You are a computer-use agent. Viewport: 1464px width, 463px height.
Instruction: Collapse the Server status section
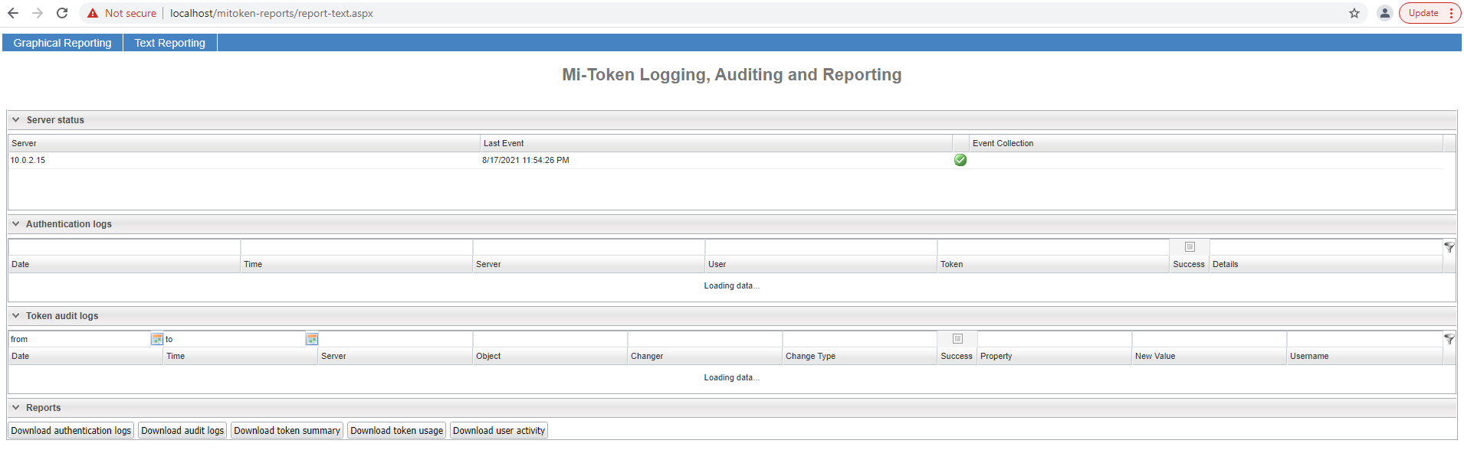point(15,120)
